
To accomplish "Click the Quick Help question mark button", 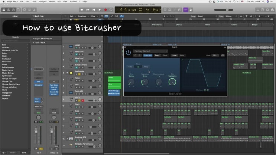I will click(x=13, y=10).
